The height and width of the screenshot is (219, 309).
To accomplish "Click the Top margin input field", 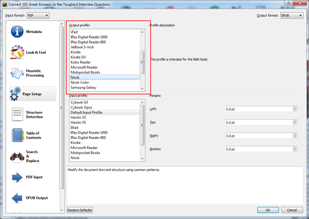I will point(259,122).
